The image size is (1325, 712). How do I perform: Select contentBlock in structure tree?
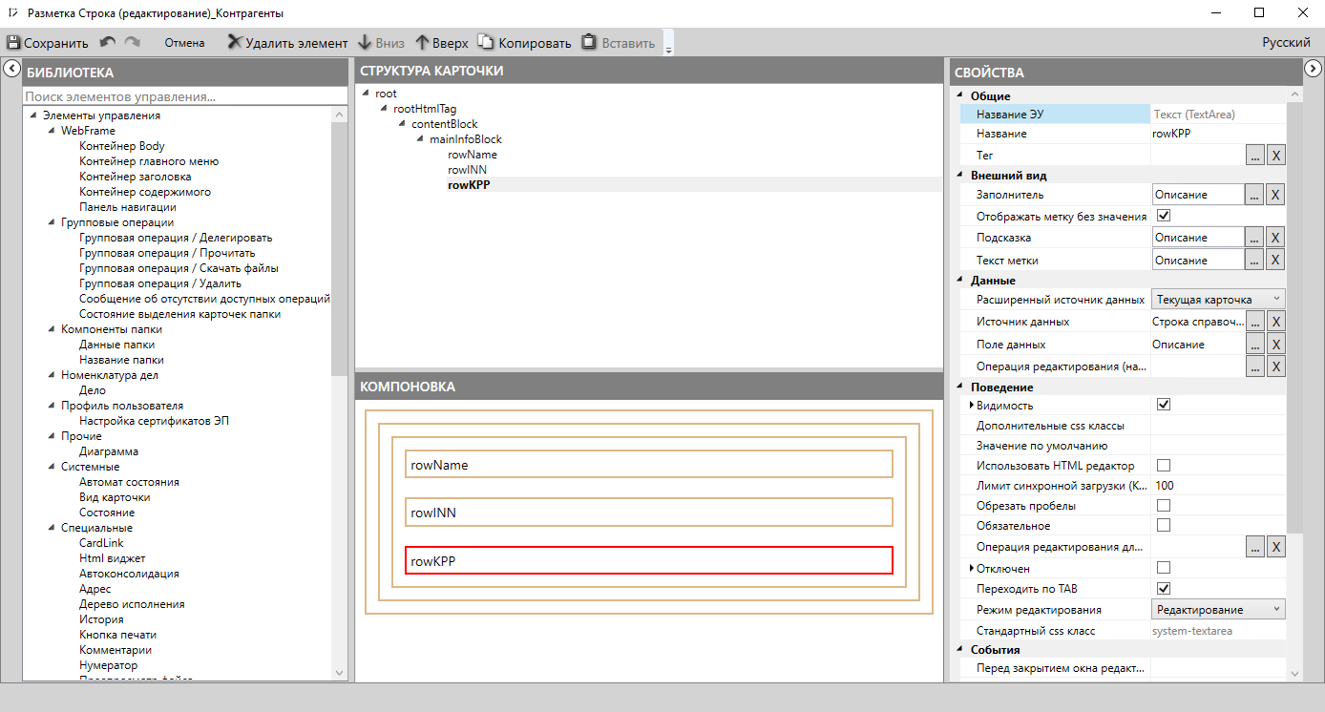445,124
